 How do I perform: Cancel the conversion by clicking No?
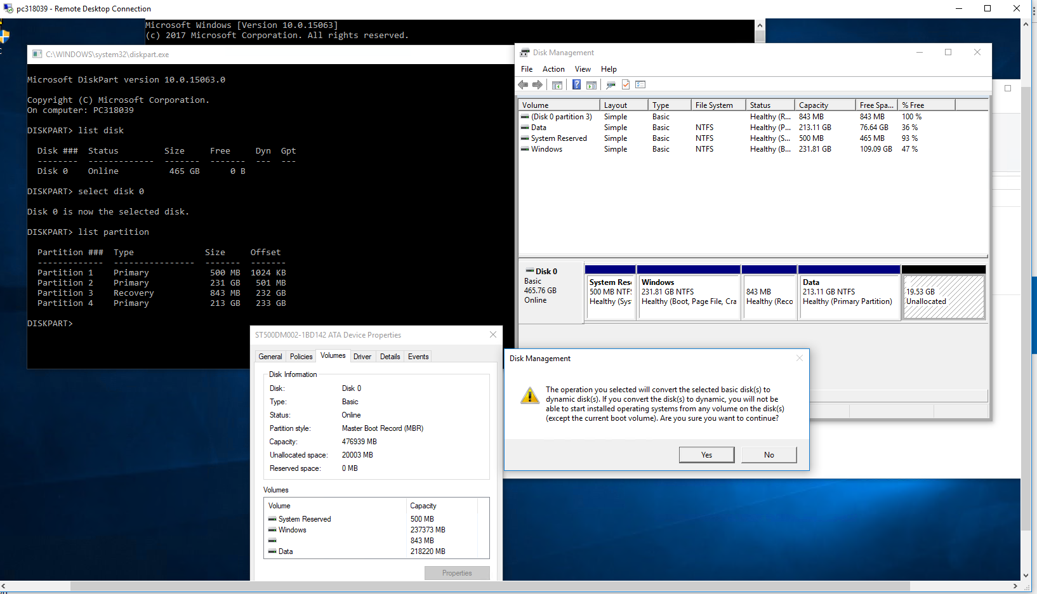(x=769, y=455)
